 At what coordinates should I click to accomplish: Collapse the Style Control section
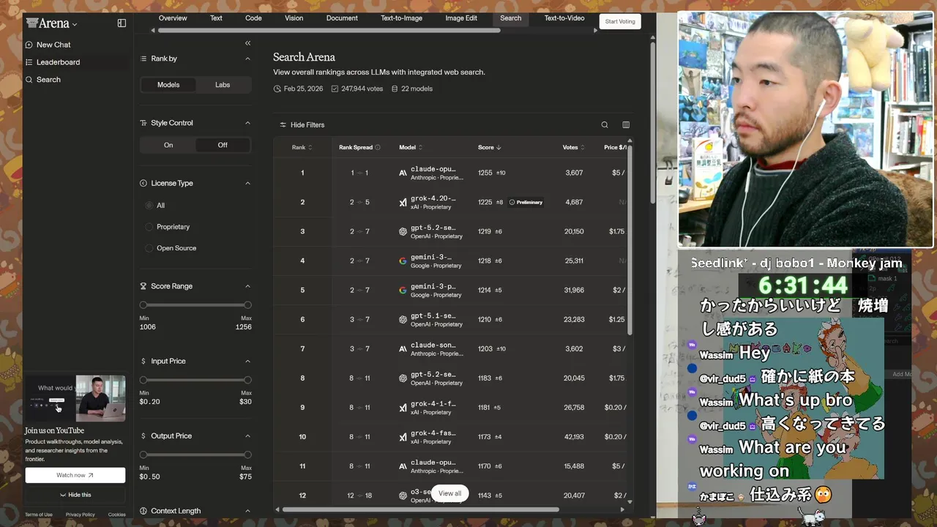pos(247,123)
